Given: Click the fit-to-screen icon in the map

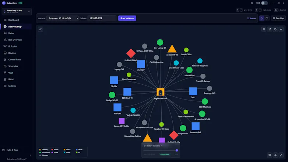Looking at the screenshot, I should (270, 29).
